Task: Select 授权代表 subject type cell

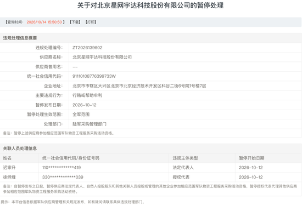Action: point(181,177)
